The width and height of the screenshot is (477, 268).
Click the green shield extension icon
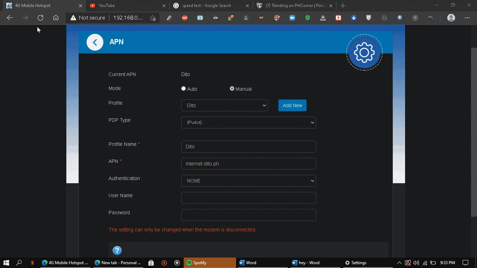pyautogui.click(x=308, y=18)
